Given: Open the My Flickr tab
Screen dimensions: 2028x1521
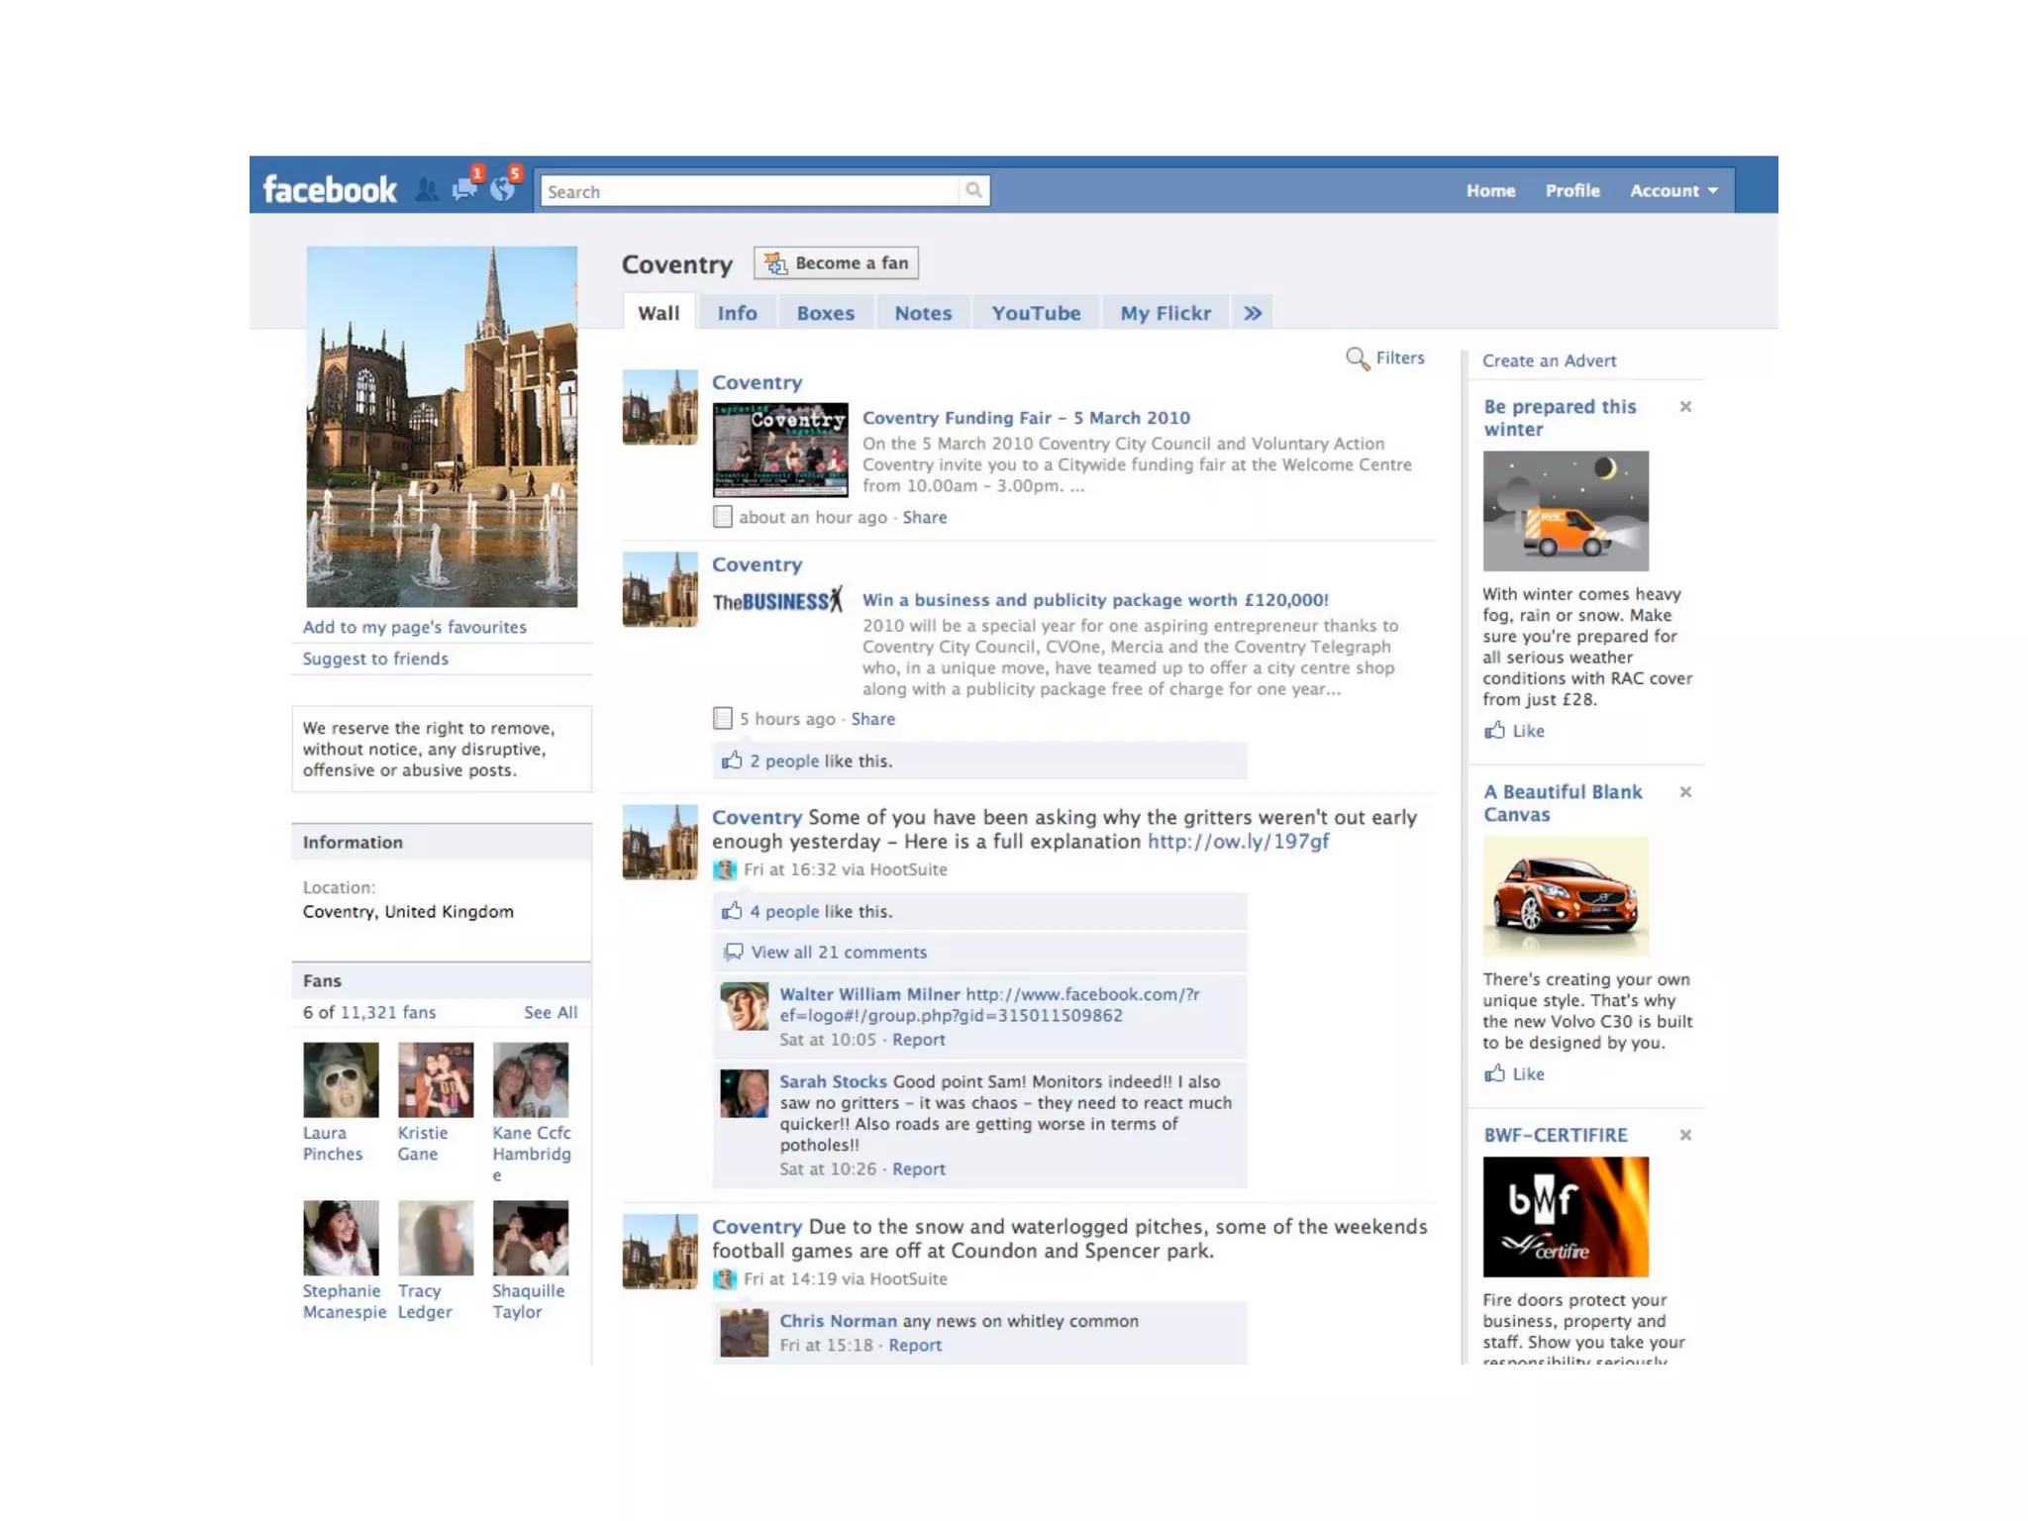Looking at the screenshot, I should tap(1166, 313).
